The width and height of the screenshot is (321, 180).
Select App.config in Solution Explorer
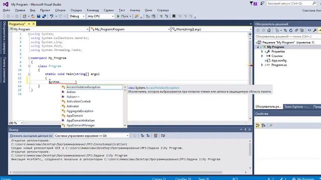click(x=279, y=60)
